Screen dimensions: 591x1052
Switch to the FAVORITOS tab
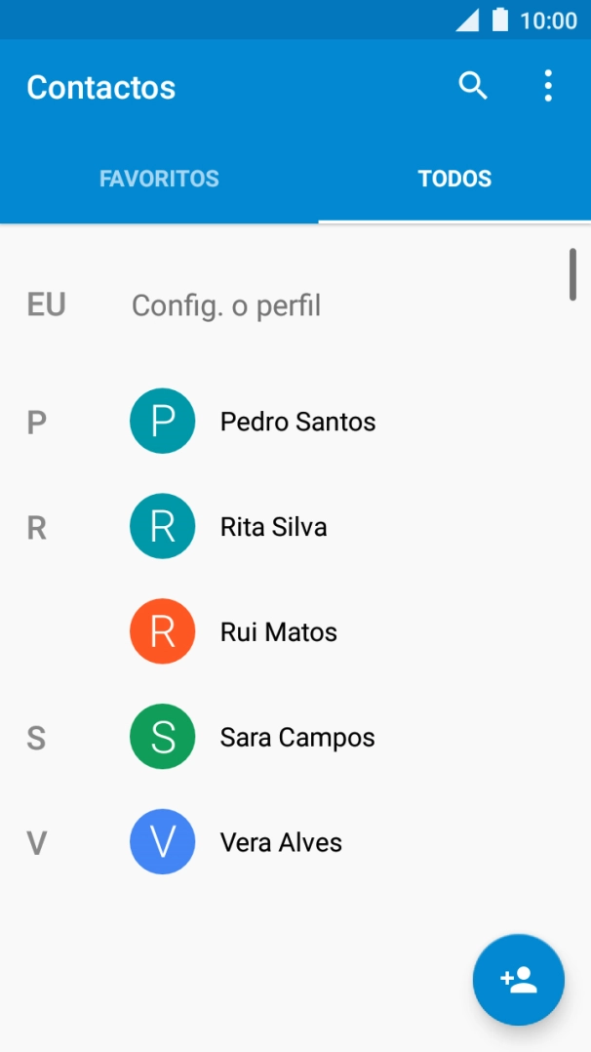coord(159,179)
